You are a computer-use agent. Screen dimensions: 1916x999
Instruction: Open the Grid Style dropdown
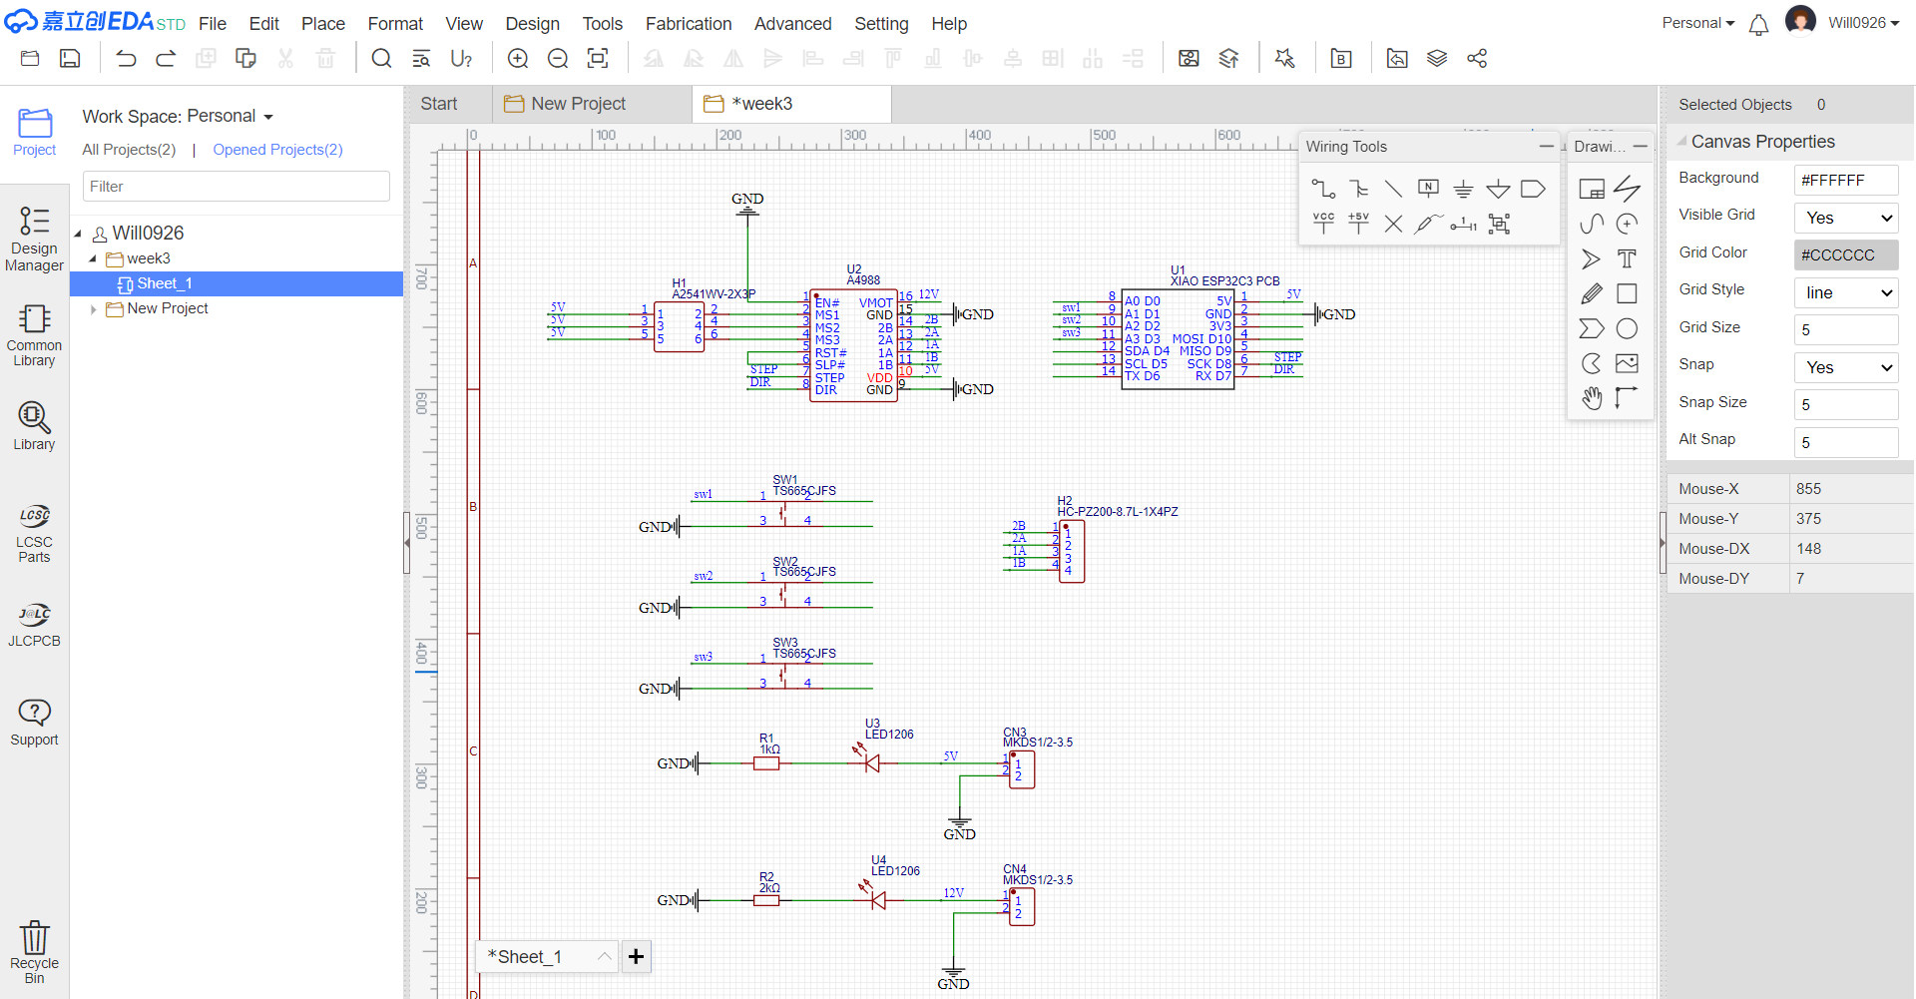point(1845,293)
